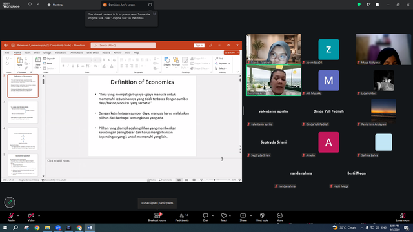The width and height of the screenshot is (413, 232).
Task: Expand the Share options arrow
Action: [x=251, y=215]
